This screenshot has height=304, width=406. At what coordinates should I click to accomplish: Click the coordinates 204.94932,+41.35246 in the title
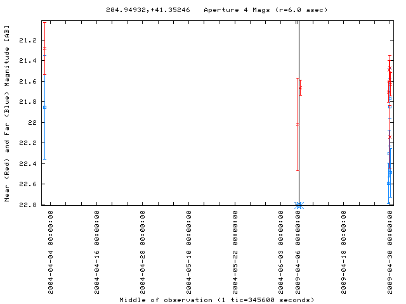(148, 10)
